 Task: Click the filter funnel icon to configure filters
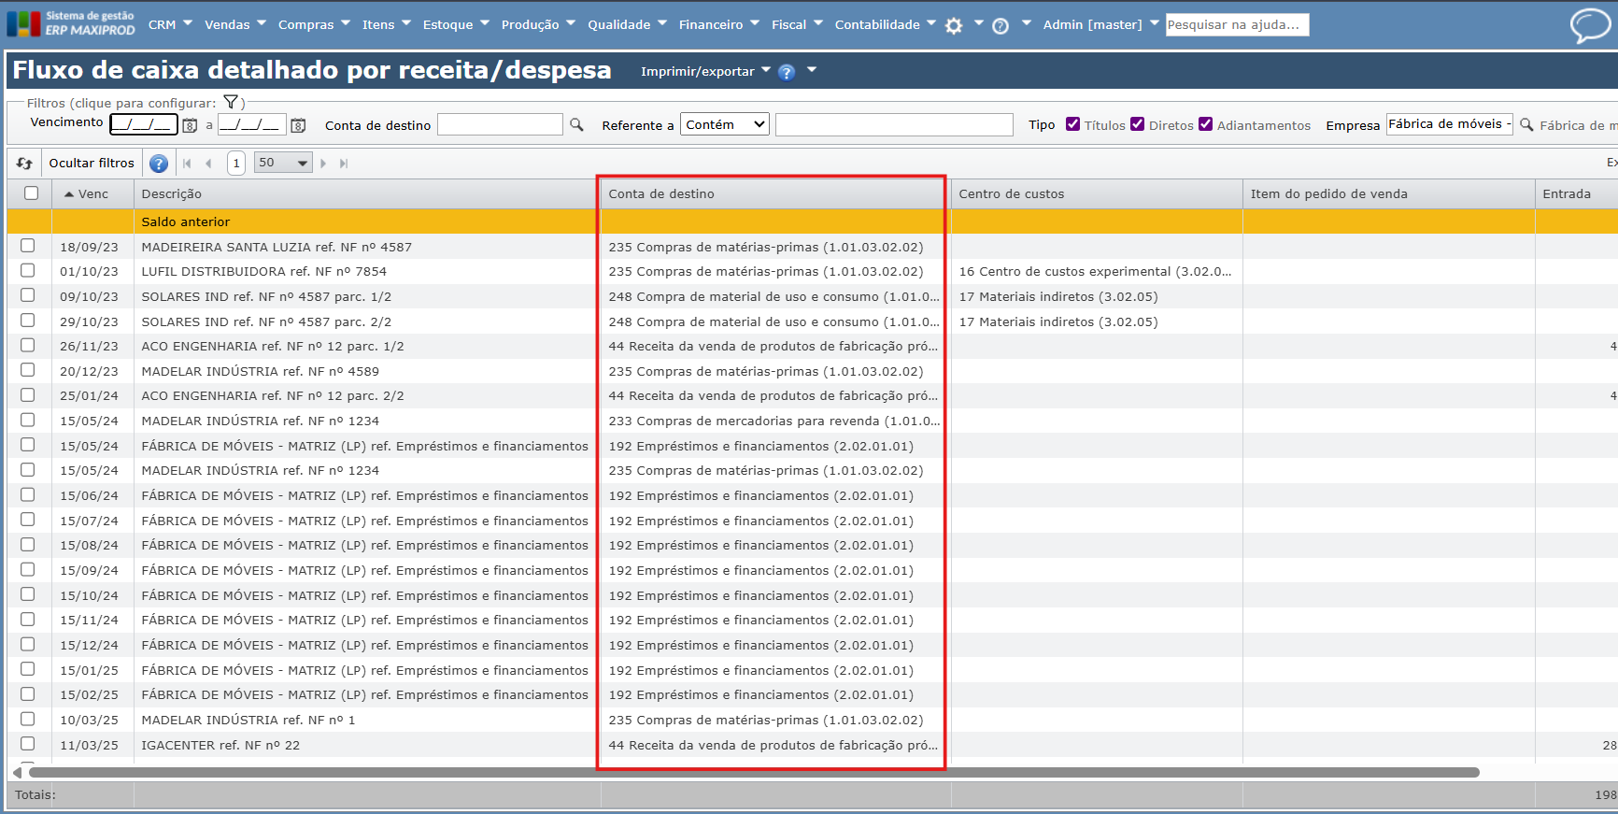231,102
